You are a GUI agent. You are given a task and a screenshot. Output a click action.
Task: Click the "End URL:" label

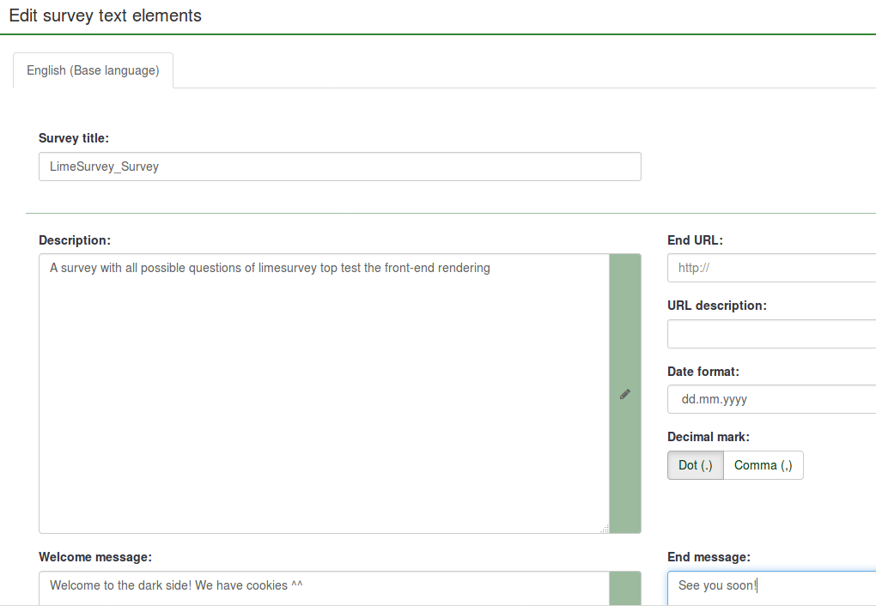(695, 240)
